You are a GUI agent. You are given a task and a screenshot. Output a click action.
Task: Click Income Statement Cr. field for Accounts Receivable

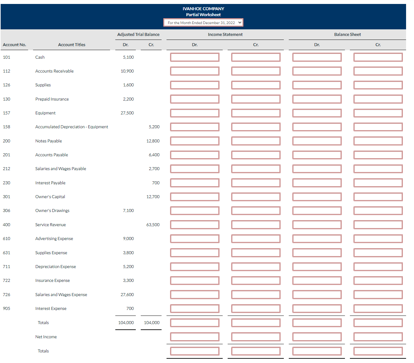point(256,71)
